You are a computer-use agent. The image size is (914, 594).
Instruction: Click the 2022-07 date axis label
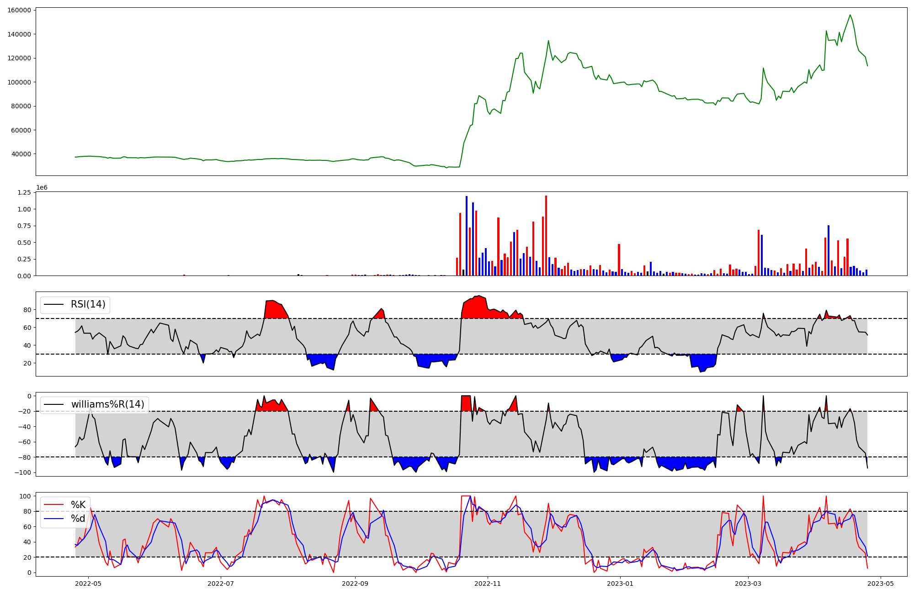(x=221, y=583)
